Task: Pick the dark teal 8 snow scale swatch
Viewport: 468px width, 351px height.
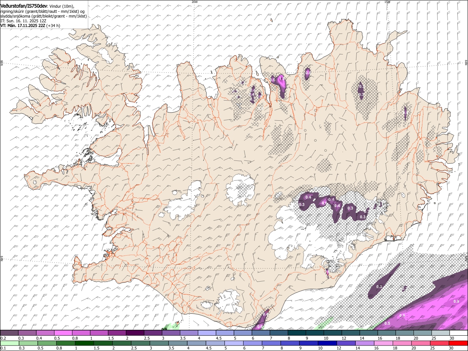Action: point(297,333)
